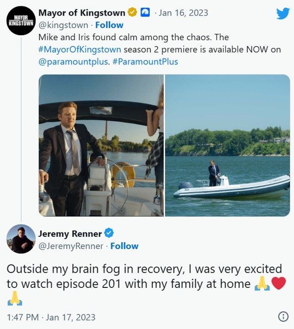Click the Mayor of Kingstown profile avatar
Screen dimensions: 294x329
(21, 20)
